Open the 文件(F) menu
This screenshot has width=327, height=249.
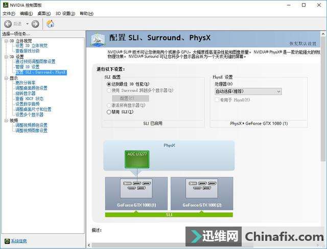(x=9, y=14)
